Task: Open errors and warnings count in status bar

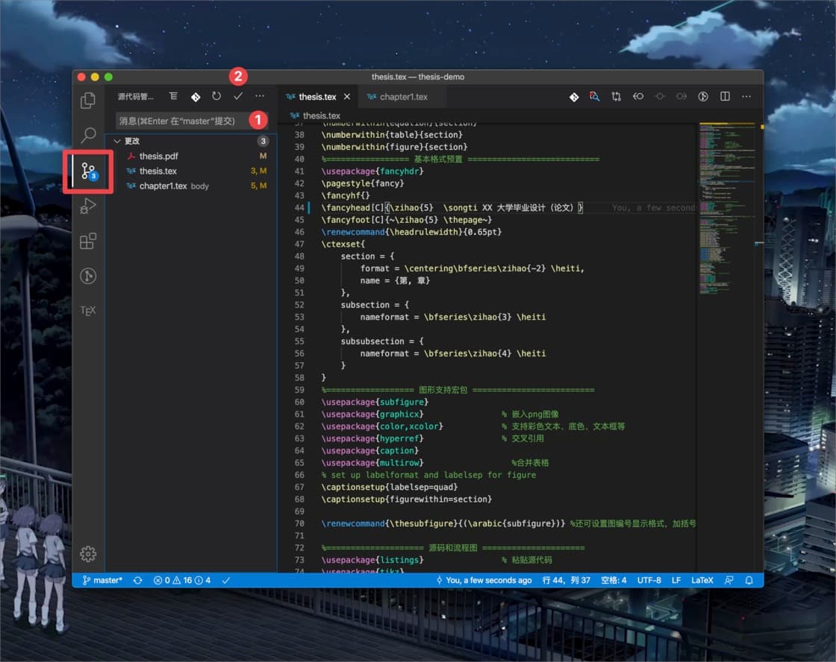Action: pos(182,581)
